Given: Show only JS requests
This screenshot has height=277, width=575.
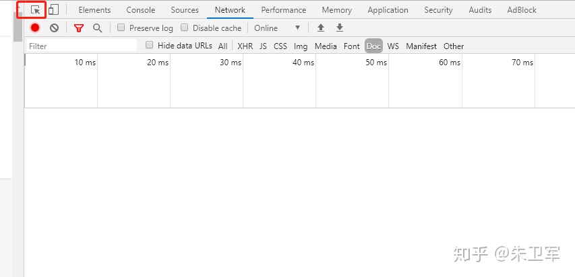Looking at the screenshot, I should tap(263, 46).
